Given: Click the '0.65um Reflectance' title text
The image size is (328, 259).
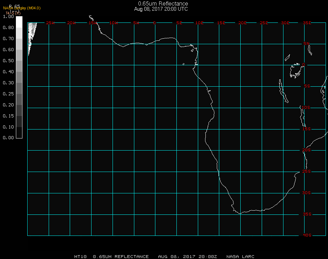Looking at the screenshot, I should tap(163, 3).
